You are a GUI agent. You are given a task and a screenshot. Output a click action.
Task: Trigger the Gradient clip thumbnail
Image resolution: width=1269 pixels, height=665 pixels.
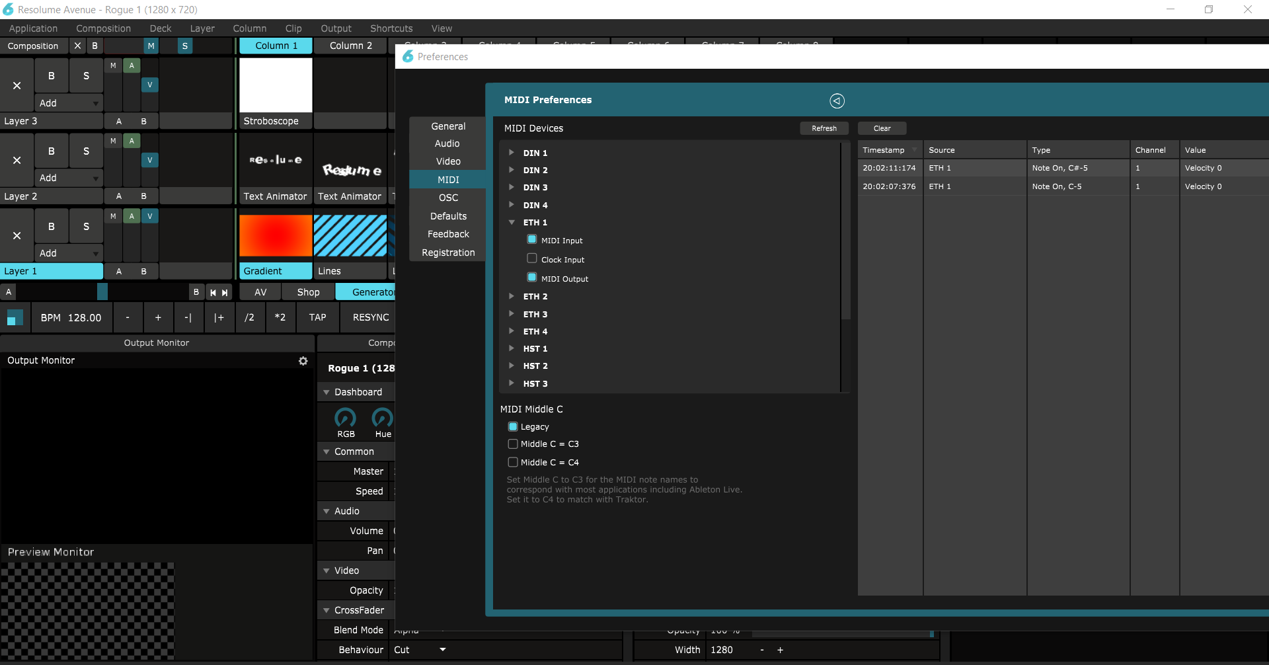(x=276, y=235)
